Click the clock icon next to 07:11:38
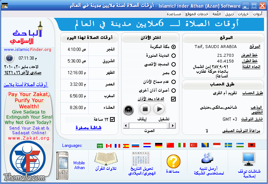 pos(9,58)
